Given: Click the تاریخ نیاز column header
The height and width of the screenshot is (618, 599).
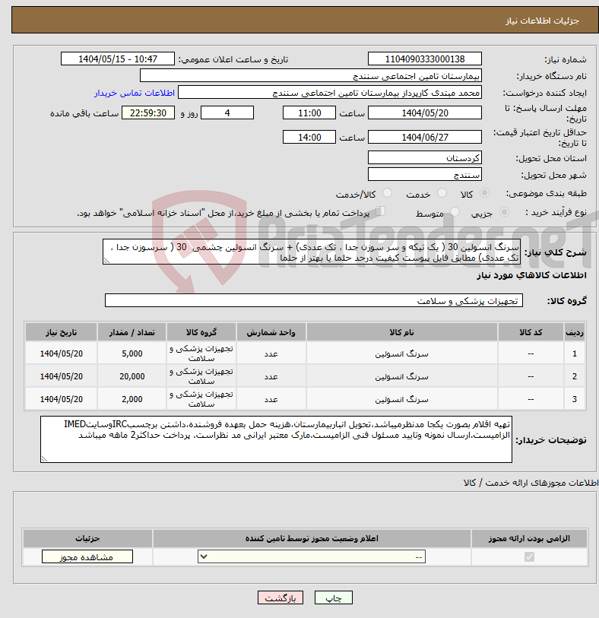Looking at the screenshot, I should tap(62, 332).
